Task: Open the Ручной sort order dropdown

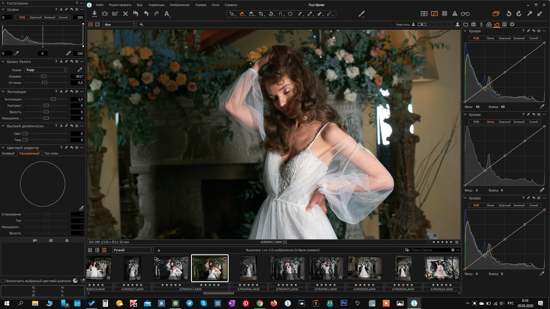Action: click(x=133, y=250)
